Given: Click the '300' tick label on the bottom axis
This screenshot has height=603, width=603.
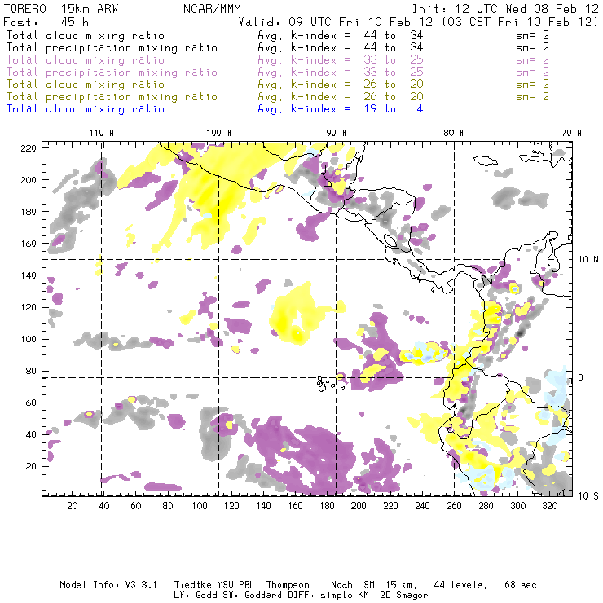Looking at the screenshot, I should coord(518,506).
